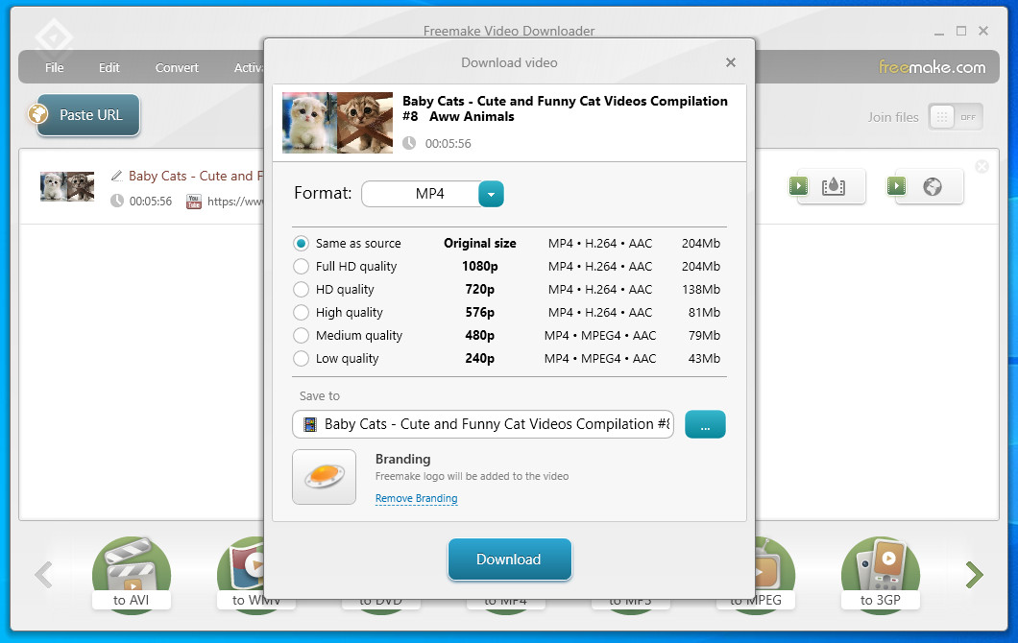1018x643 pixels.
Task: Open the File menu
Action: [x=54, y=68]
